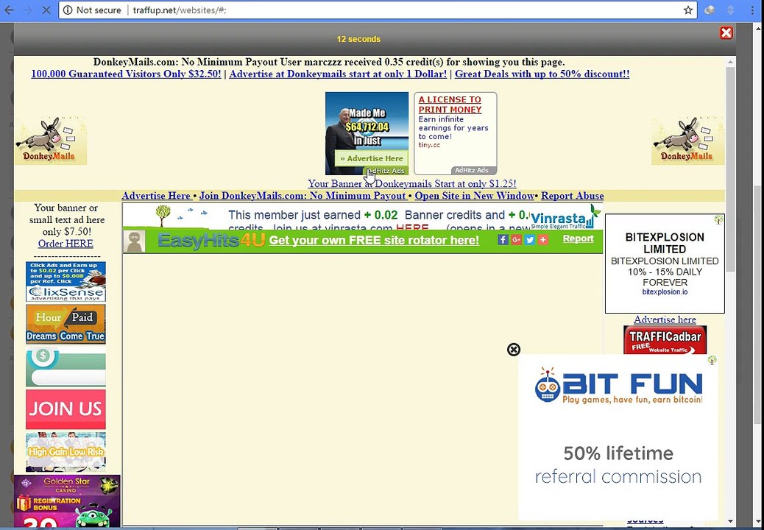Click the green dollar-sign banner

(66, 367)
